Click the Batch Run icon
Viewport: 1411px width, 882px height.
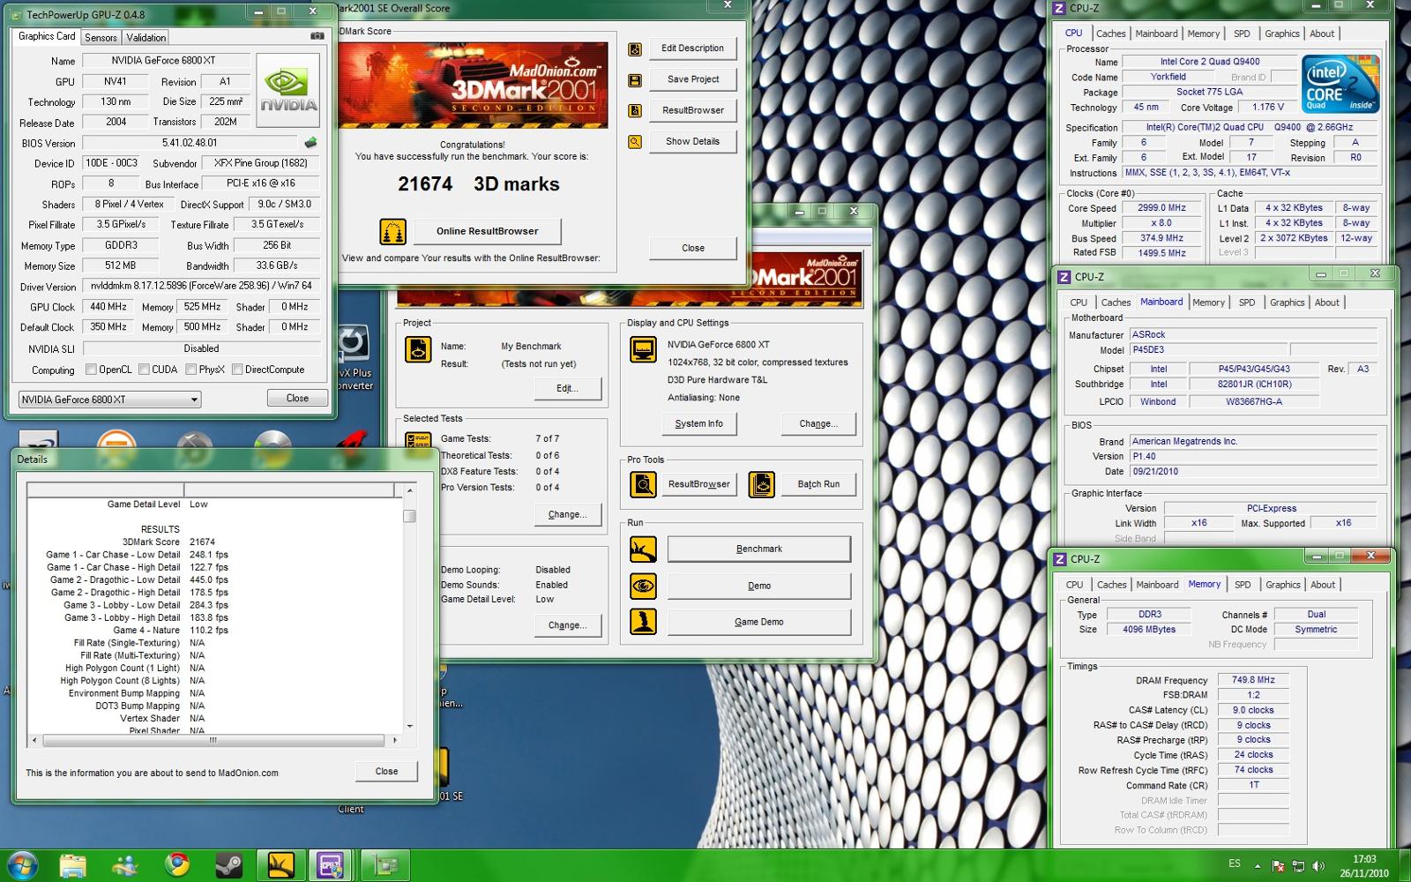click(762, 484)
